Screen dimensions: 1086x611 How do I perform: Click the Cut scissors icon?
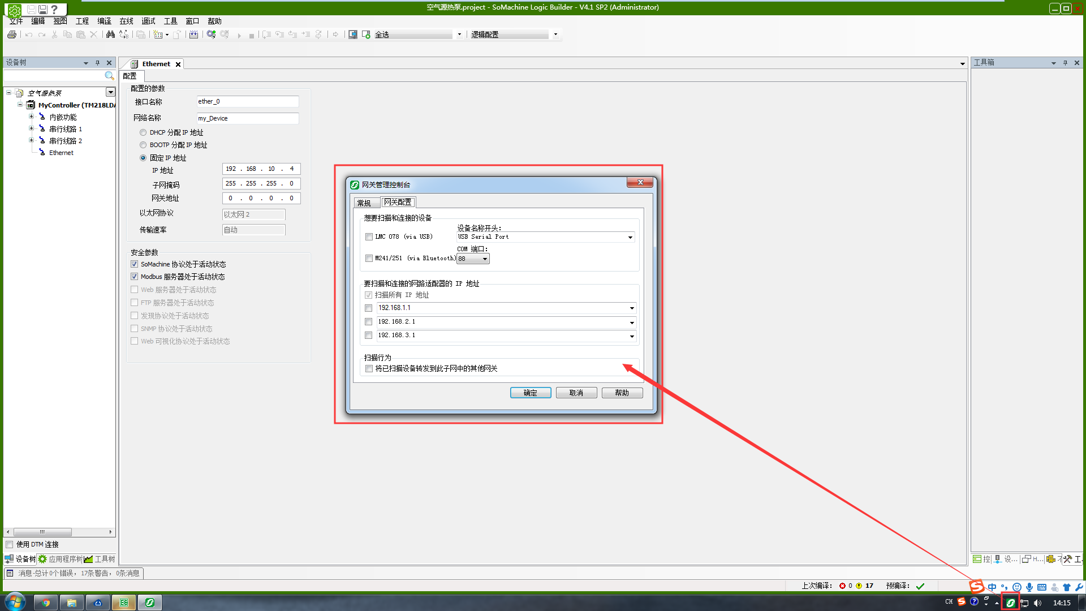(54, 35)
